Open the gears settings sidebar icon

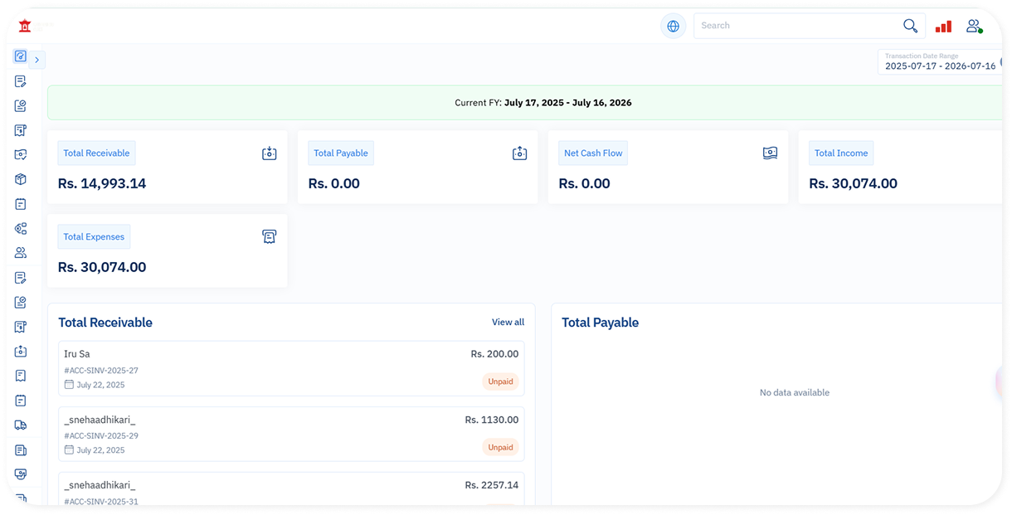pos(21,228)
